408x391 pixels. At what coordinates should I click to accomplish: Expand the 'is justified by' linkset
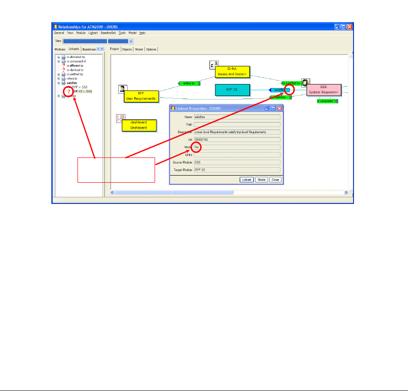pyautogui.click(x=58, y=74)
